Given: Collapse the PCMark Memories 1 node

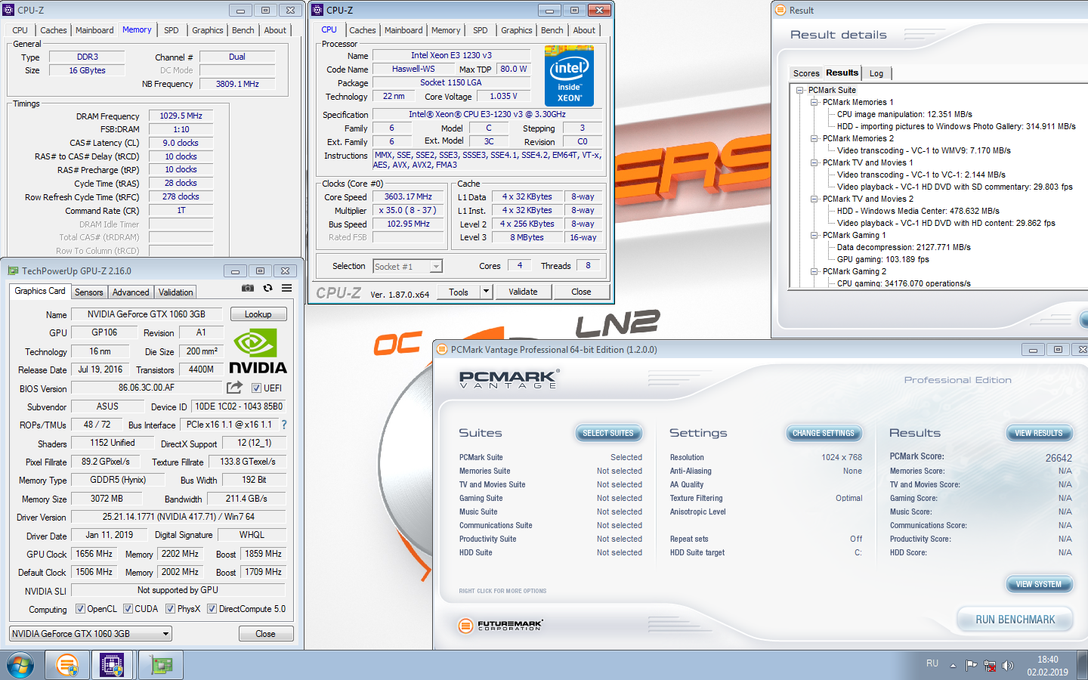Looking at the screenshot, I should pyautogui.click(x=814, y=102).
